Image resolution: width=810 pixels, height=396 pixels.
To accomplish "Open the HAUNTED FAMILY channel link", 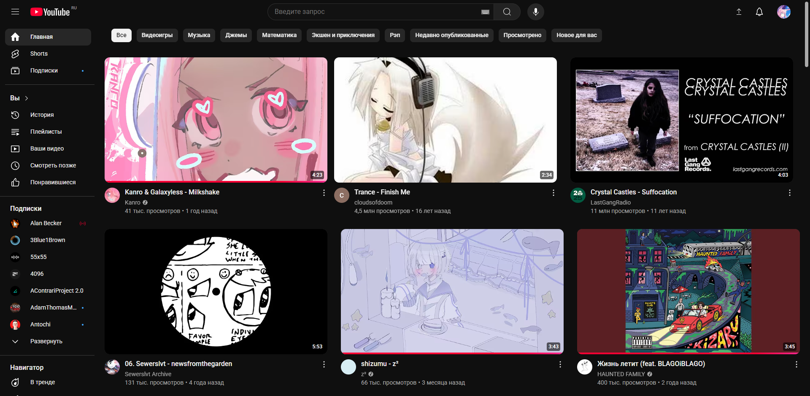I will coord(621,374).
